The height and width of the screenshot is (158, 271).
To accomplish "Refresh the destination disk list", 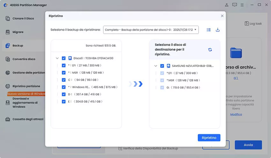I will pos(210,50).
